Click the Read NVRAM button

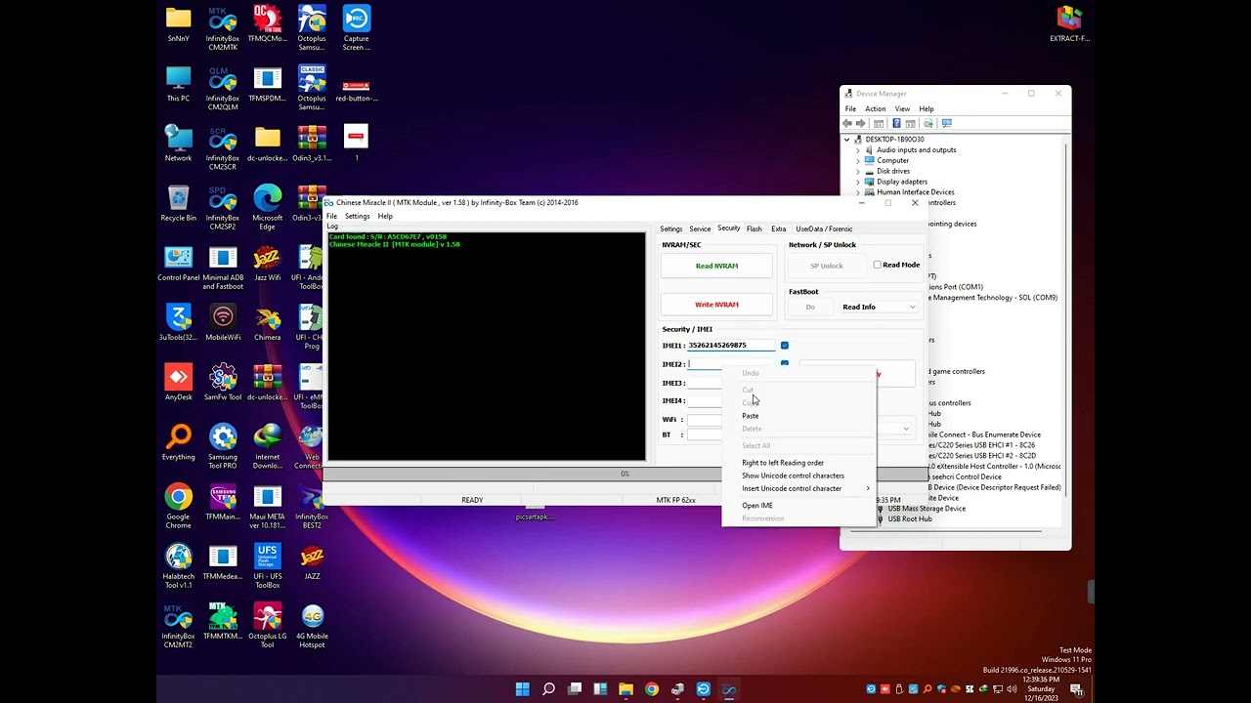(716, 266)
